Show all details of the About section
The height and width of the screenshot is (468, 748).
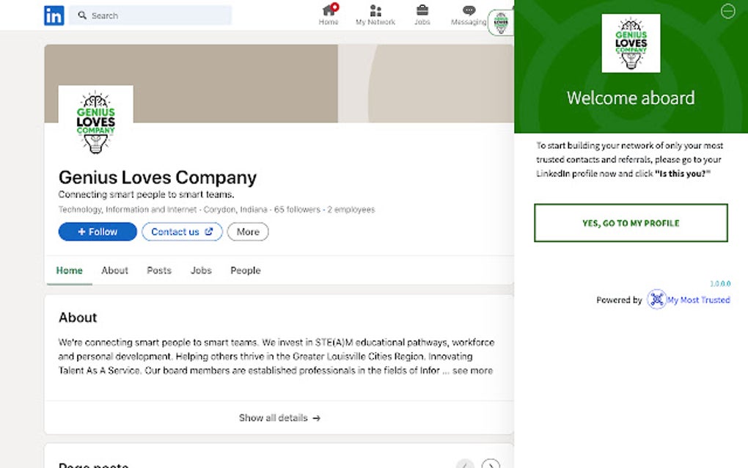coord(278,417)
